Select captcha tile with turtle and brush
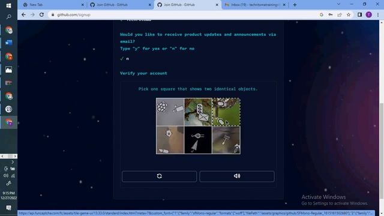384x216 pixels. pos(170,112)
